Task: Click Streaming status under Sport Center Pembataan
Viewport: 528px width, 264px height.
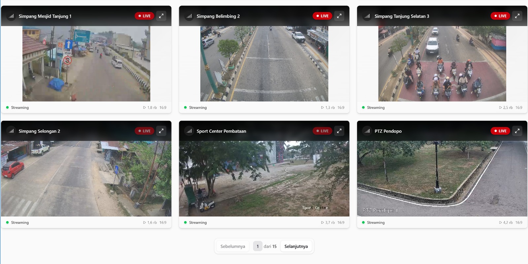Action: pos(195,223)
